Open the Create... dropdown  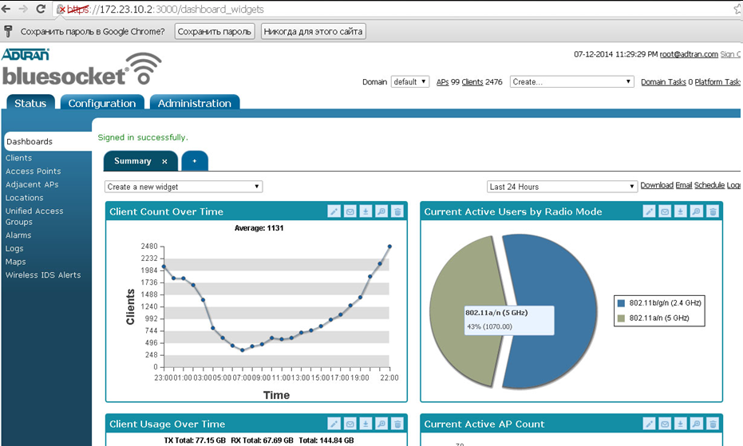(x=572, y=81)
